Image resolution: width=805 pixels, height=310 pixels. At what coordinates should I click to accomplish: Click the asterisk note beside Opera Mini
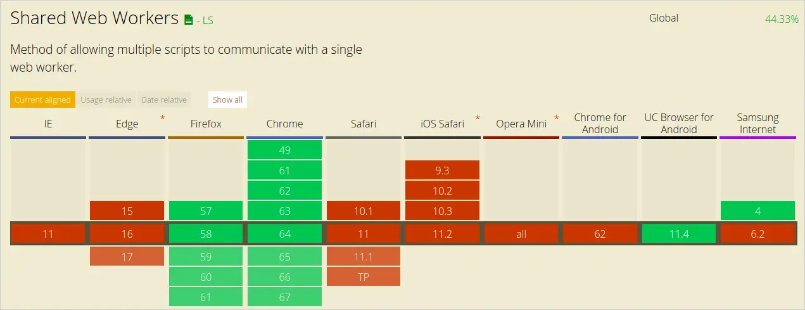[556, 118]
